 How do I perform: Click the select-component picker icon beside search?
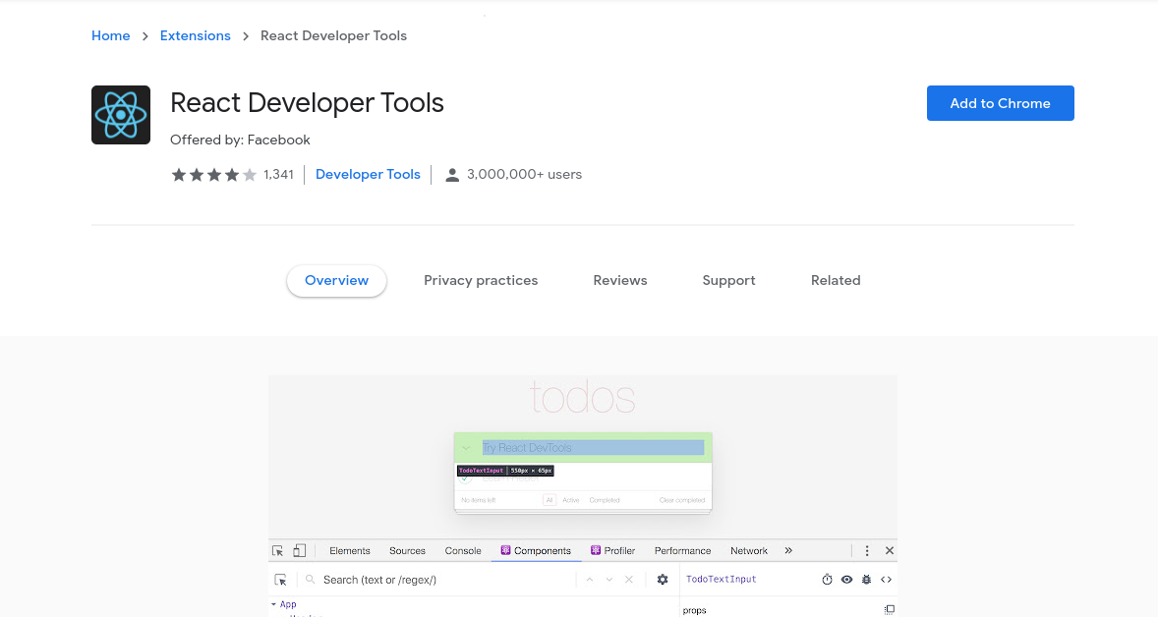point(280,580)
